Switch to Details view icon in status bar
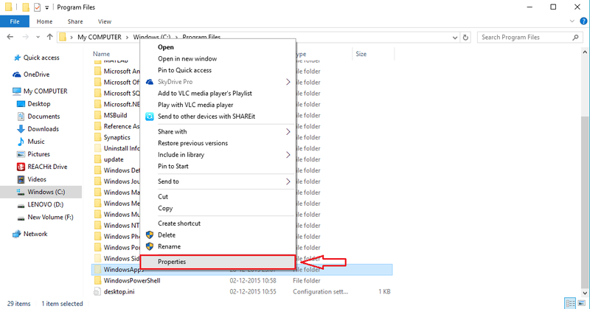Image resolution: width=590 pixels, height=309 pixels. (x=570, y=303)
